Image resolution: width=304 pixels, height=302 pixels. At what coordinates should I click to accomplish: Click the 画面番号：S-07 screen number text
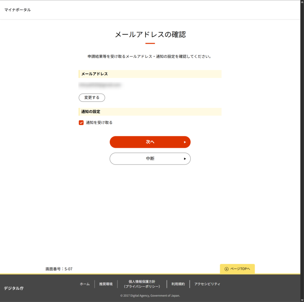(59, 269)
